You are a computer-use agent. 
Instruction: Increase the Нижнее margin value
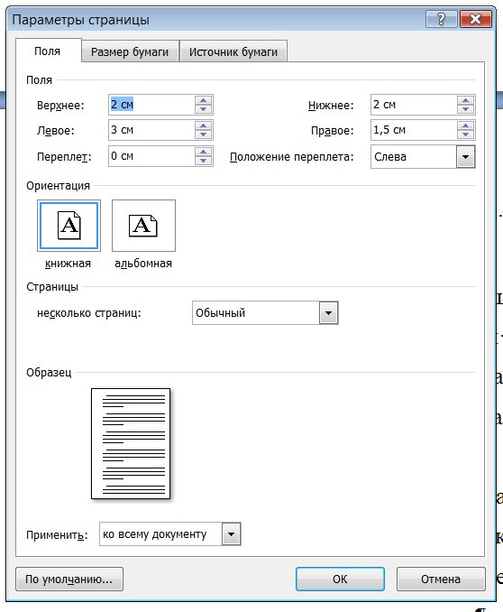click(x=465, y=100)
